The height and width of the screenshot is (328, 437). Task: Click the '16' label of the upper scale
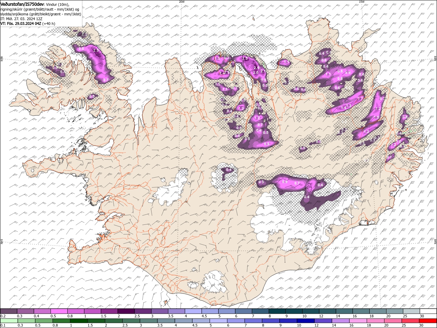click(x=355, y=316)
